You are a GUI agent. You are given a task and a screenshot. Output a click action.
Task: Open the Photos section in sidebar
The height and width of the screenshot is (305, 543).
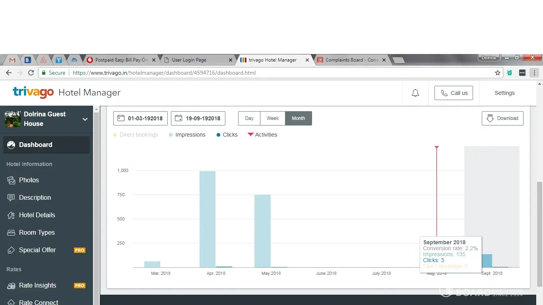[x=29, y=180]
